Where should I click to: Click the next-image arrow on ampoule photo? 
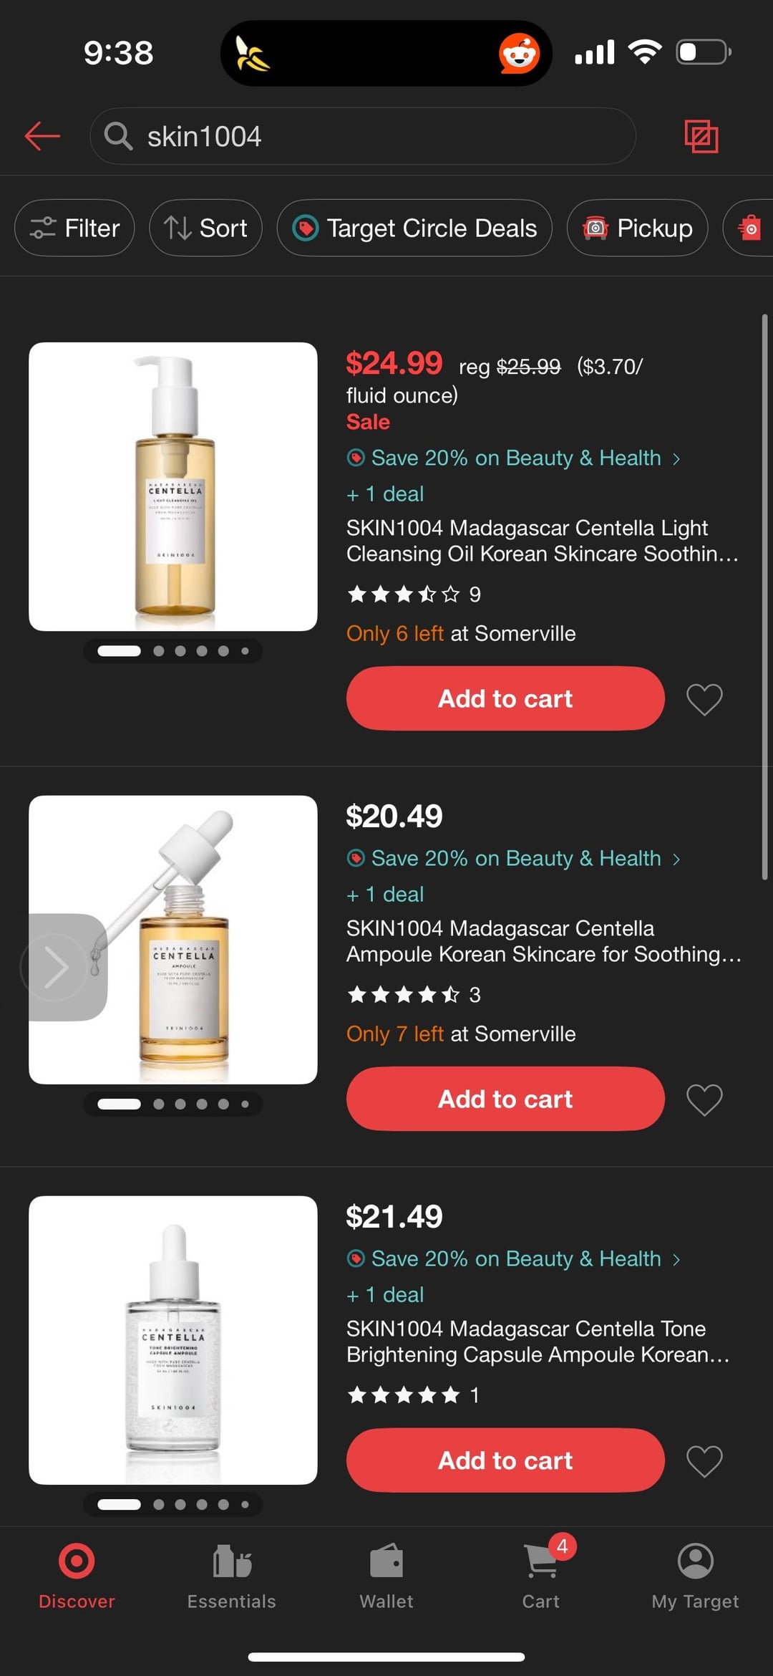pyautogui.click(x=56, y=967)
